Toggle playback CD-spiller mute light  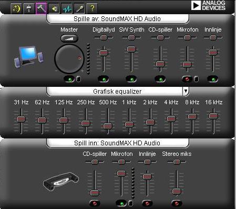tap(160, 79)
